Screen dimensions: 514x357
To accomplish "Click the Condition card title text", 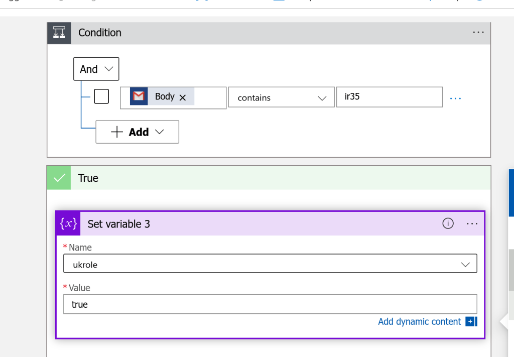I will coord(100,33).
